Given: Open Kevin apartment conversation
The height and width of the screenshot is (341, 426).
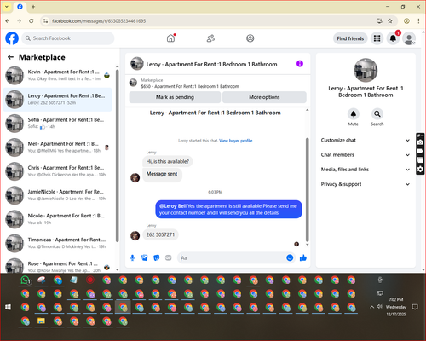Looking at the screenshot, I should [58, 76].
